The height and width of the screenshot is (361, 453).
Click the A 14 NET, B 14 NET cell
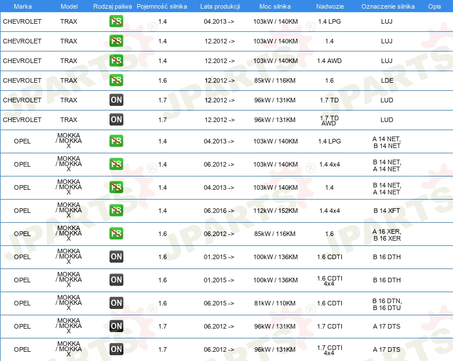[387, 142]
